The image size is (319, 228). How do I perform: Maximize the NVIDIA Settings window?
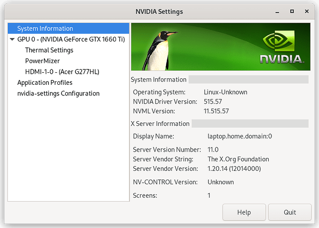(x=292, y=12)
